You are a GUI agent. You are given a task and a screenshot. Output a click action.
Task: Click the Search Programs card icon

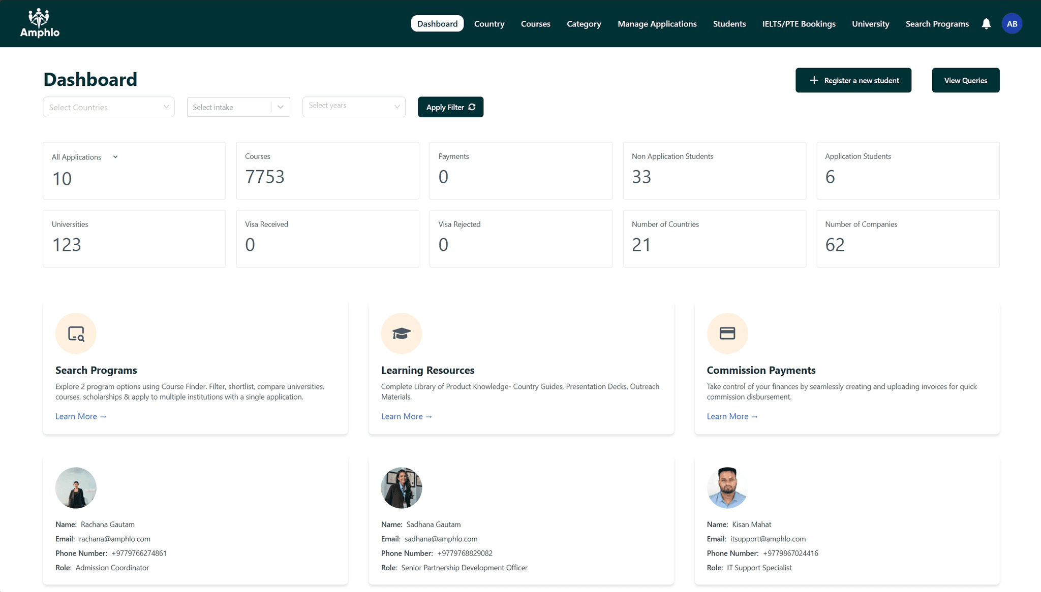pyautogui.click(x=76, y=334)
